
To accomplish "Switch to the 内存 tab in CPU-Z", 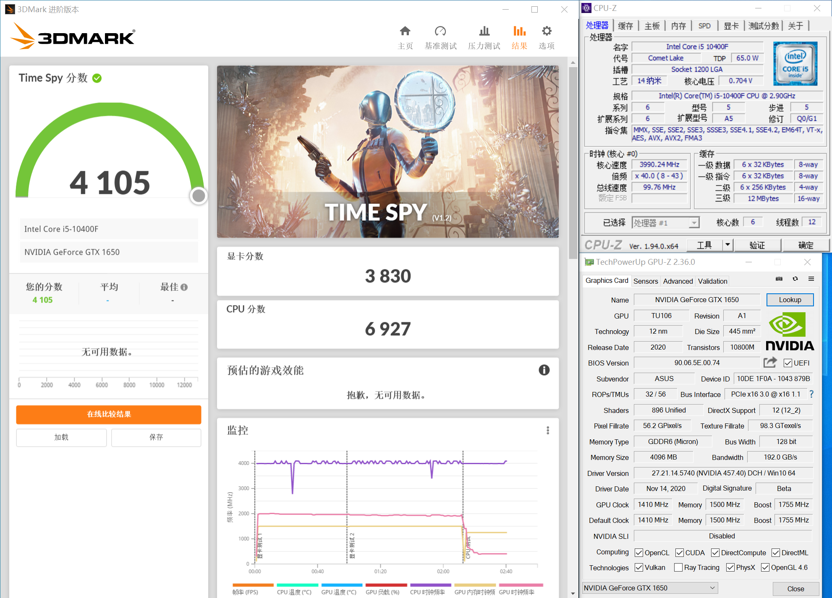I will click(678, 26).
